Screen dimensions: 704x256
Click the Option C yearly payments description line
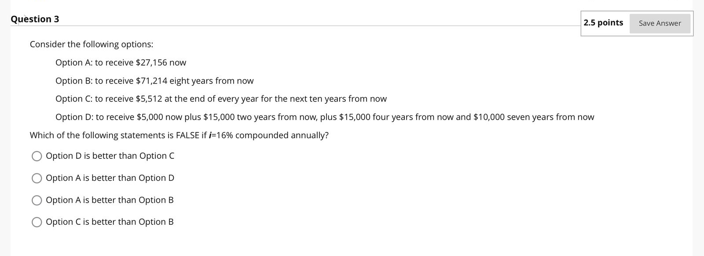pyautogui.click(x=221, y=99)
